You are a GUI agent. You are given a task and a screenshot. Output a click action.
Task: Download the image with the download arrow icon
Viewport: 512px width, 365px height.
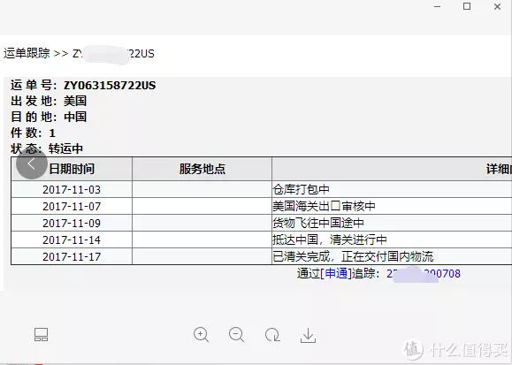[x=308, y=335]
